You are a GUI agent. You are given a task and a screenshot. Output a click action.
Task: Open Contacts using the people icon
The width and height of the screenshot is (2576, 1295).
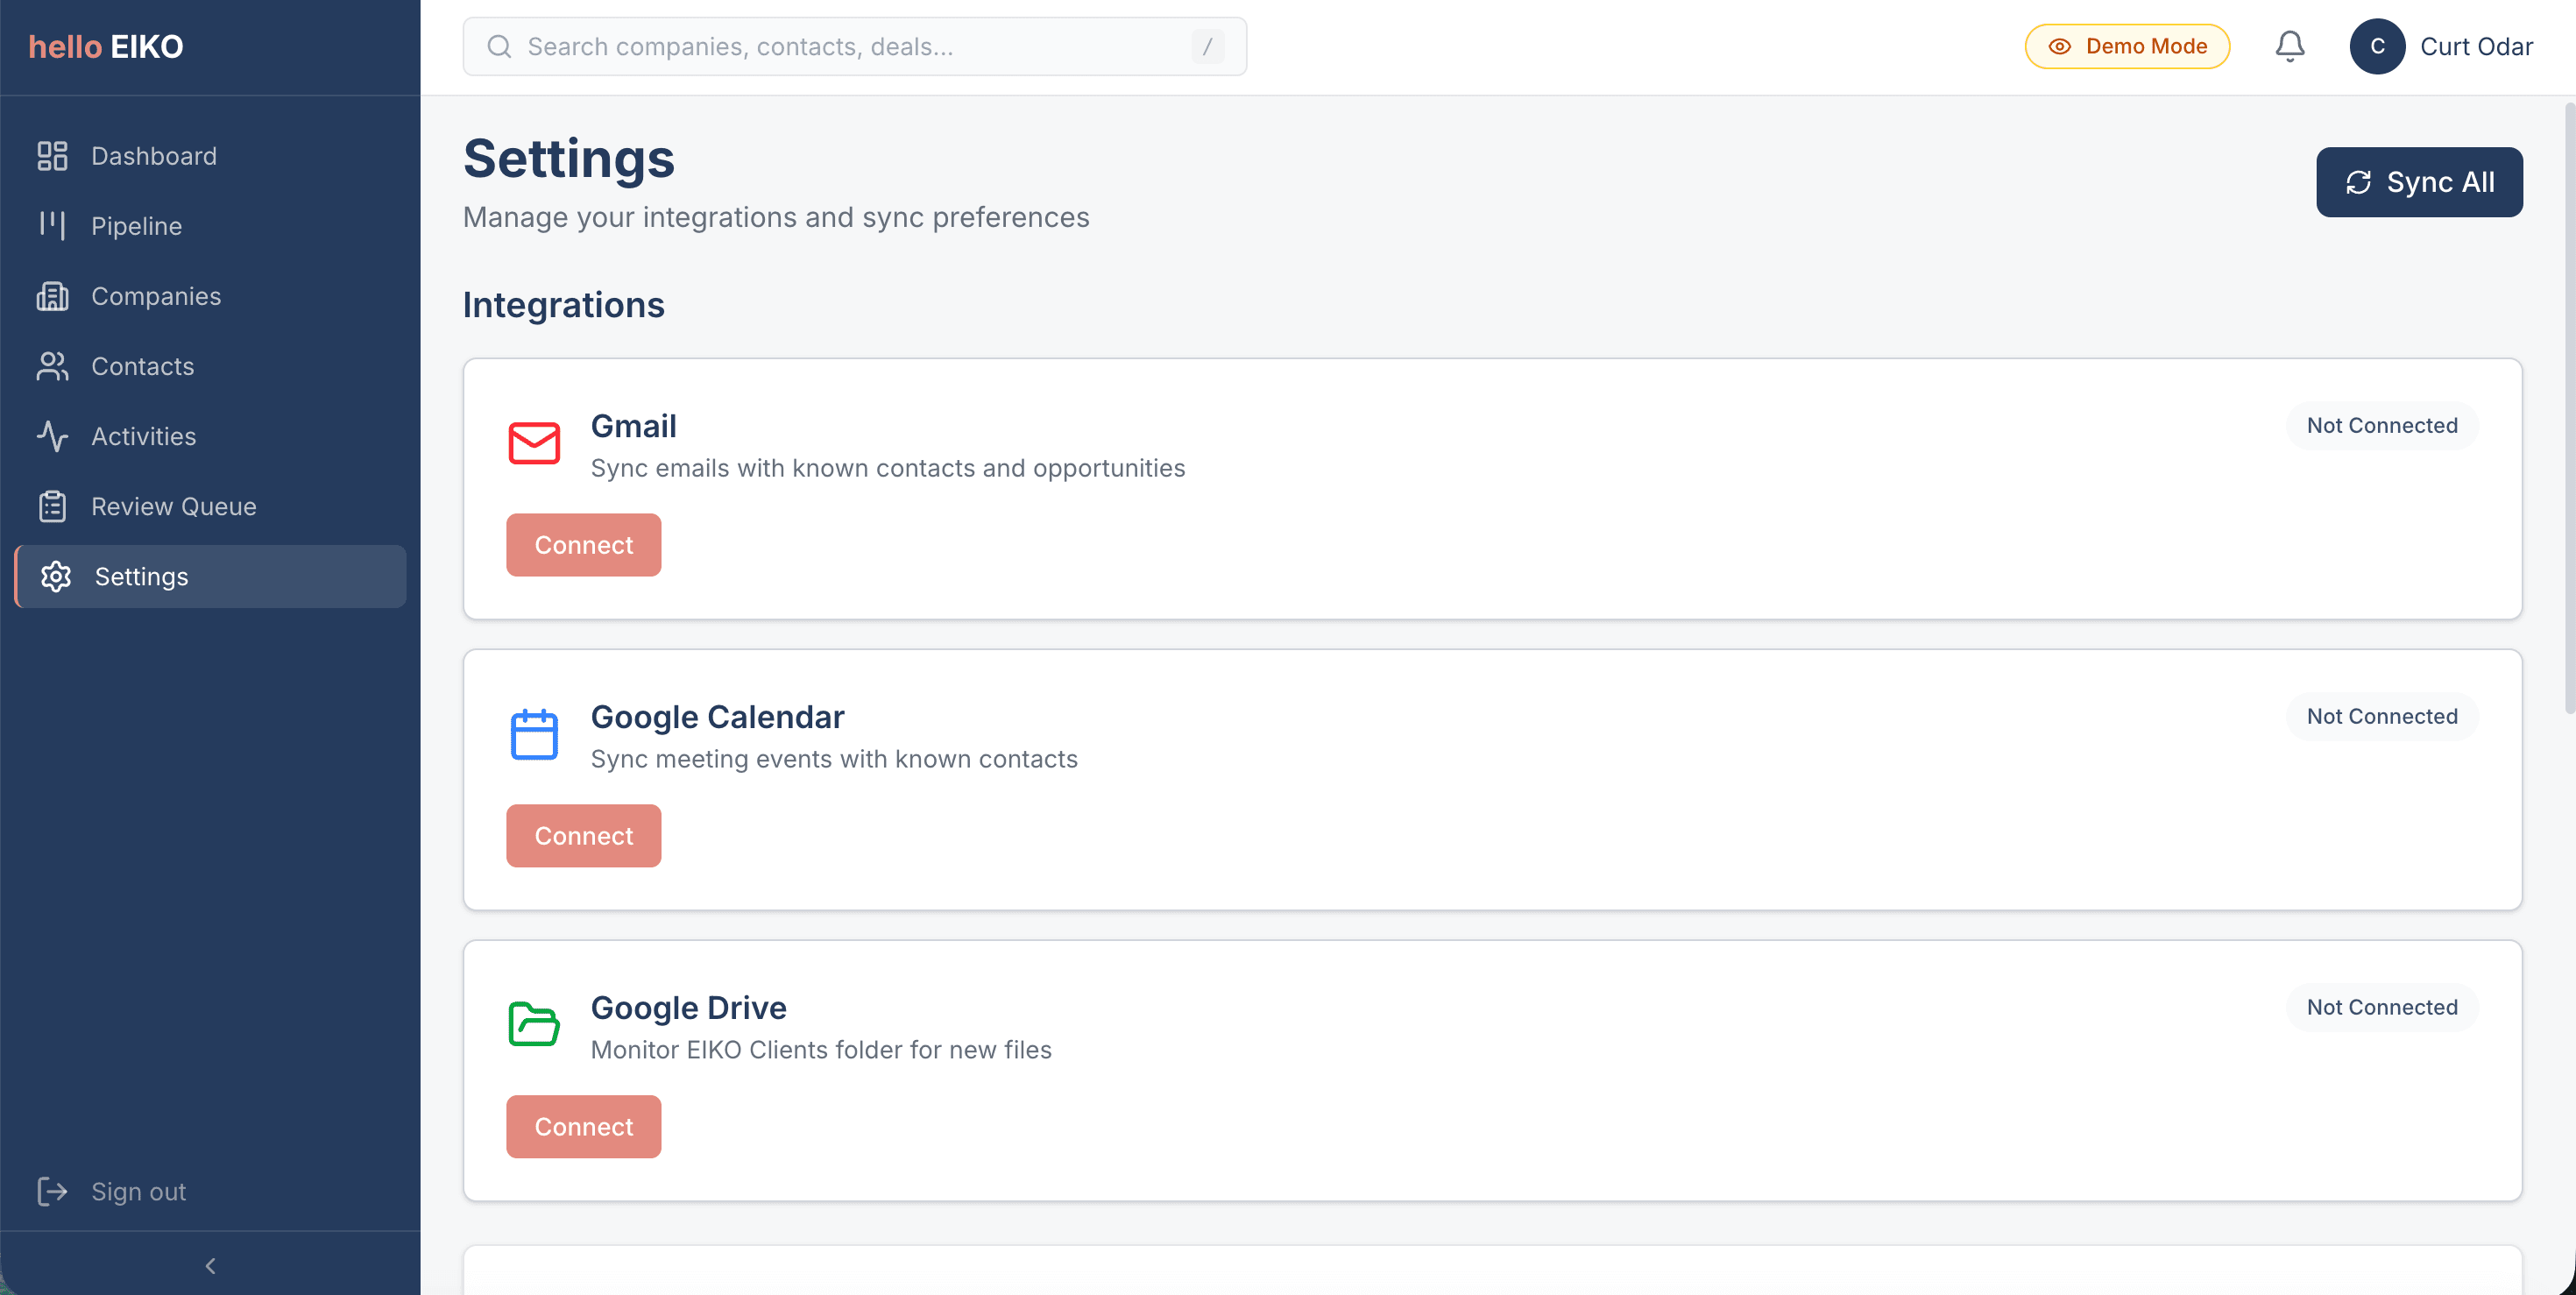coord(53,366)
